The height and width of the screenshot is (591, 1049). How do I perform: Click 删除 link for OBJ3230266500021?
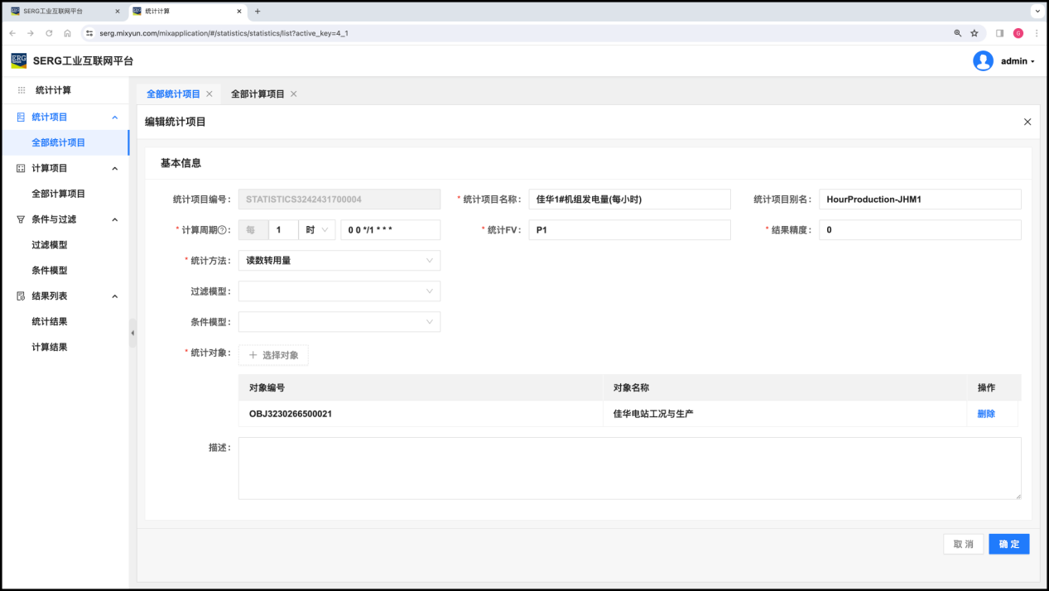986,414
